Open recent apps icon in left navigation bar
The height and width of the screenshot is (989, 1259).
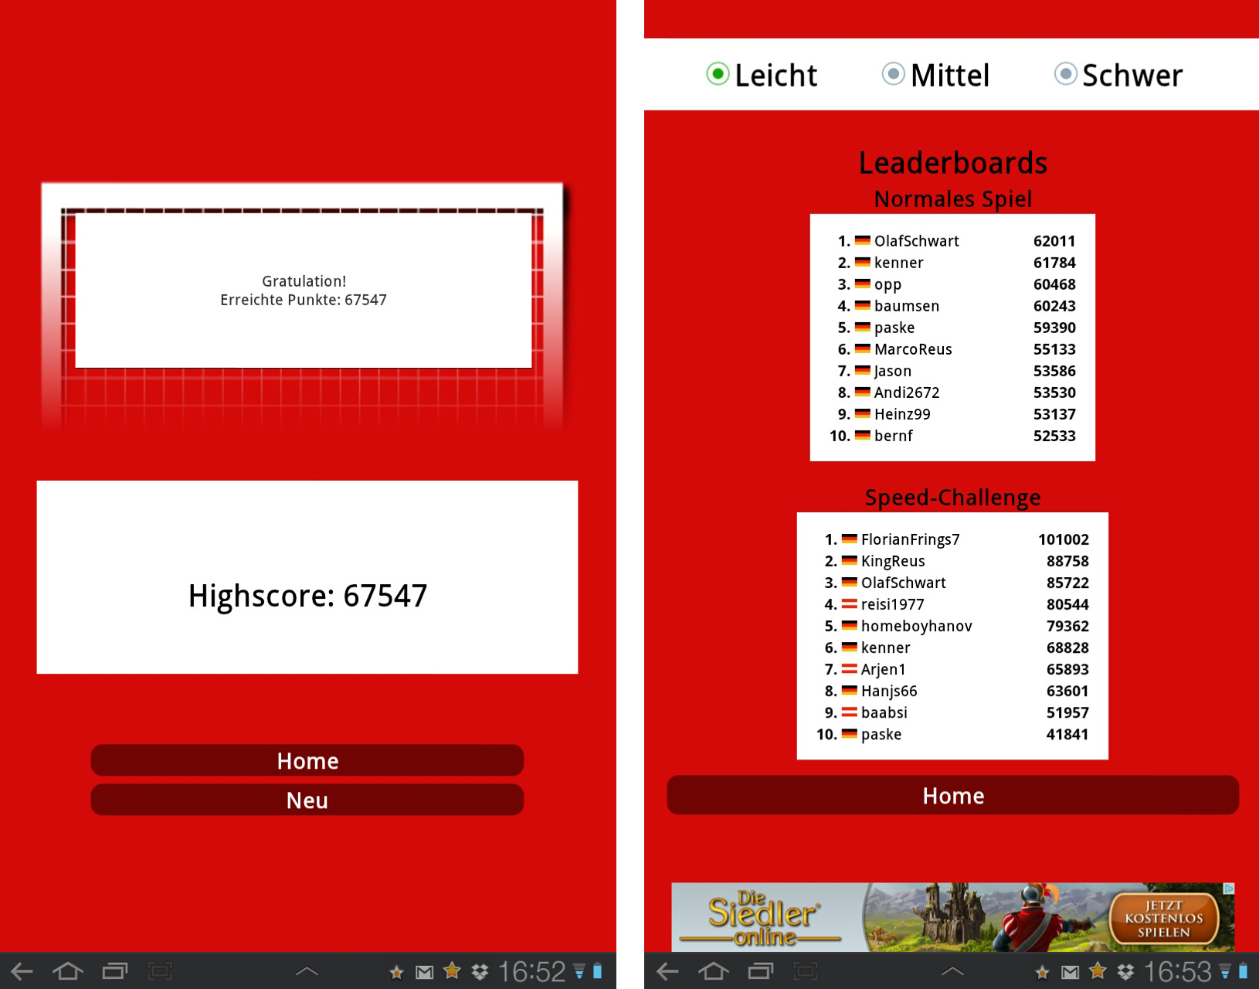115,971
